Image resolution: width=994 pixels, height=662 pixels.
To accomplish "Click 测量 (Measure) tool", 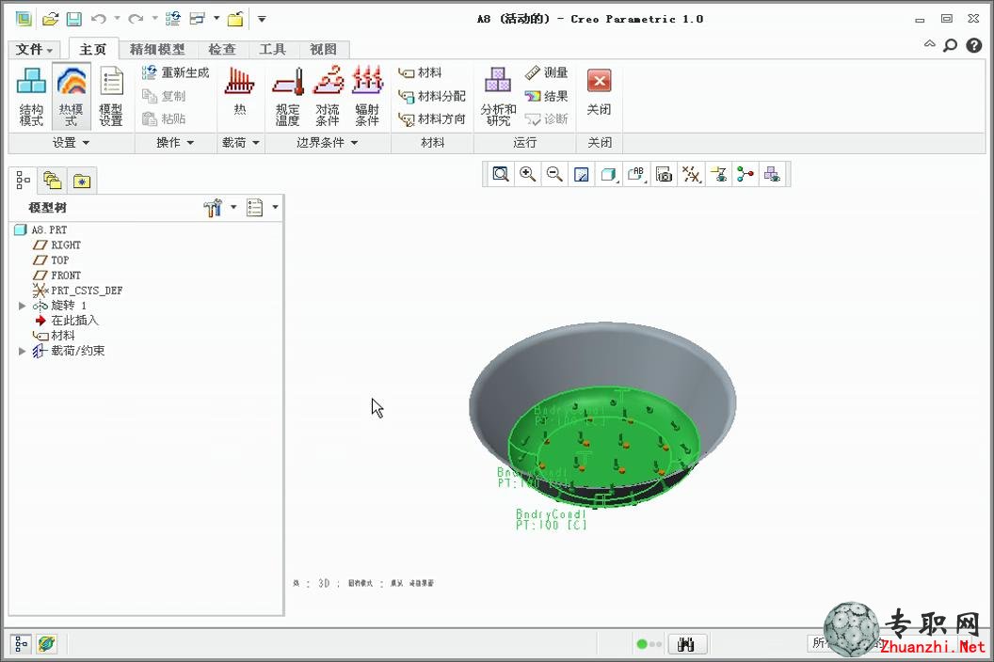I will (547, 72).
